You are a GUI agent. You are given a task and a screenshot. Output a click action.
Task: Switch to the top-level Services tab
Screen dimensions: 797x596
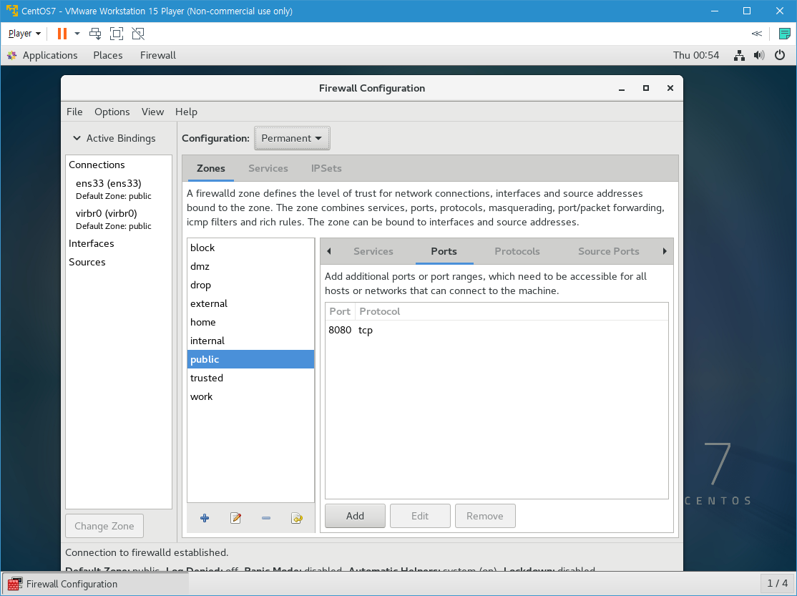(268, 168)
